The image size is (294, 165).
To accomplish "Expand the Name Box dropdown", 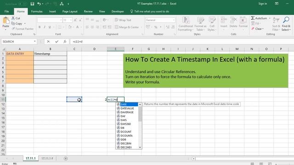I will click(x=35, y=41).
